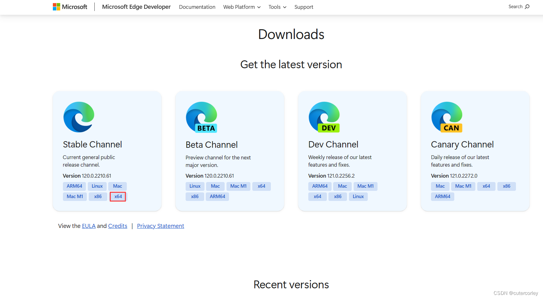
Task: Click the Canary Channel Edge logo
Action: [x=447, y=117]
